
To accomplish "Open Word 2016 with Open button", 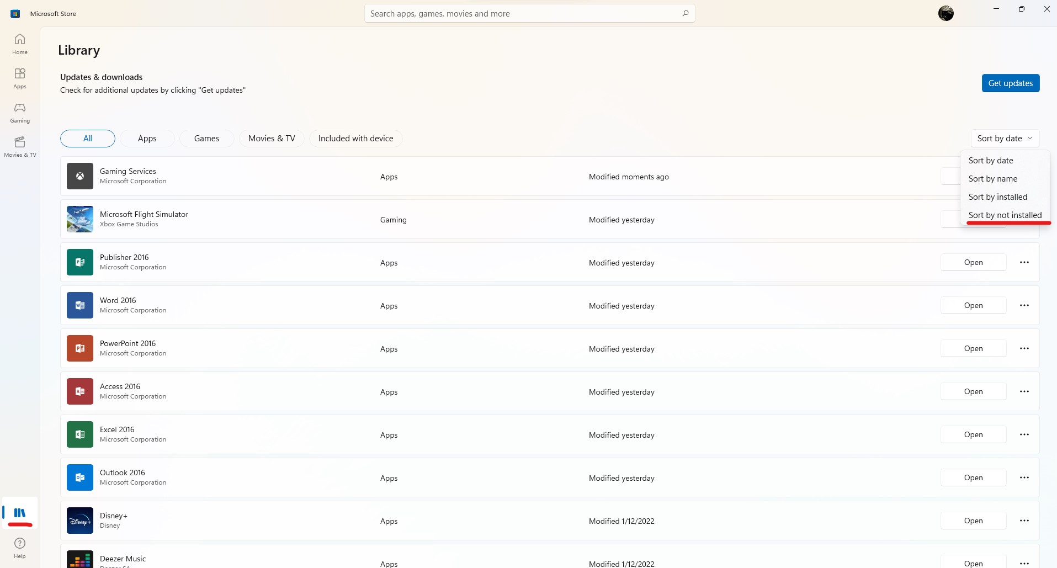I will [974, 305].
